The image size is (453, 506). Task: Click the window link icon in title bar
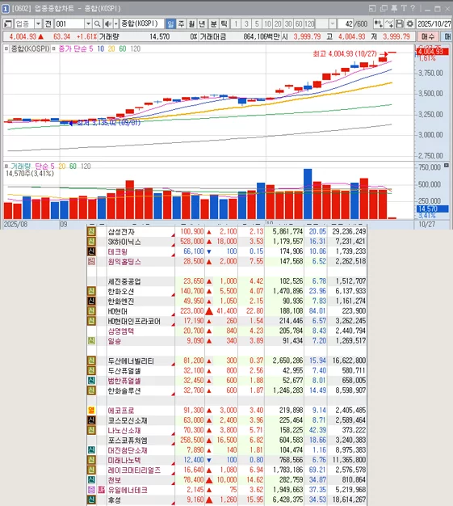point(372,9)
